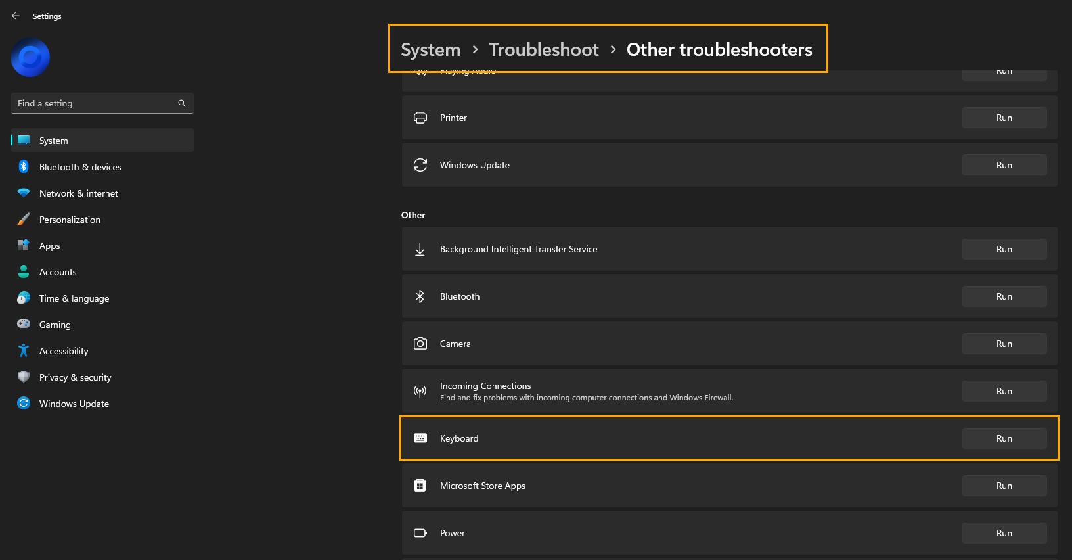The height and width of the screenshot is (560, 1072).
Task: Click the Gaming controller icon
Action: click(24, 324)
